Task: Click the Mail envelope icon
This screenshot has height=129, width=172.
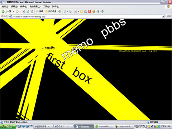Action: [x=65, y=11]
